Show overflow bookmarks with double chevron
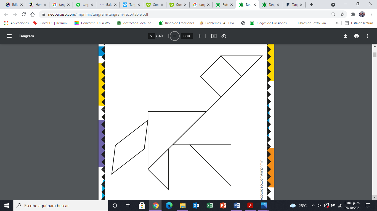The image size is (377, 211). 337,23
